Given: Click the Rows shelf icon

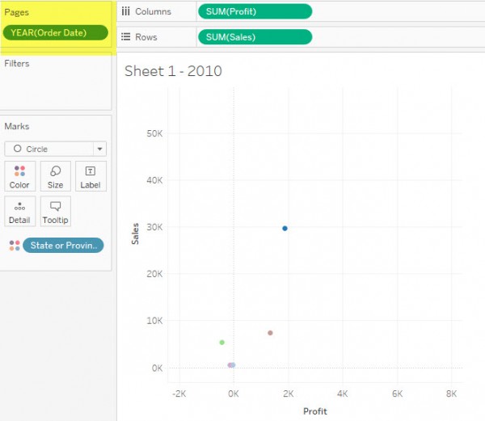Looking at the screenshot, I should [x=125, y=37].
